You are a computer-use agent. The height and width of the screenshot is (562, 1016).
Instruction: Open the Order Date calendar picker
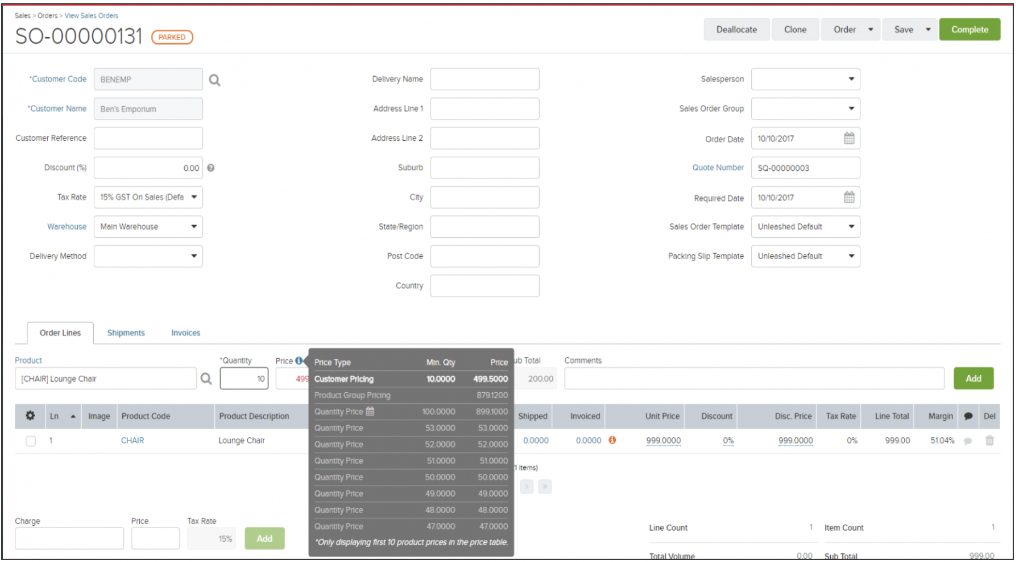click(849, 138)
